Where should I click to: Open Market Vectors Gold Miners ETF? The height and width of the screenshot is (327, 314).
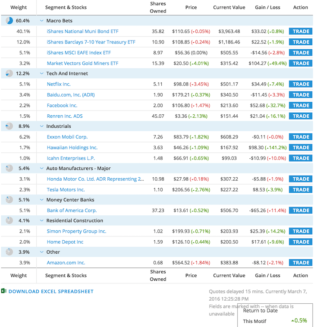[x=82, y=63]
